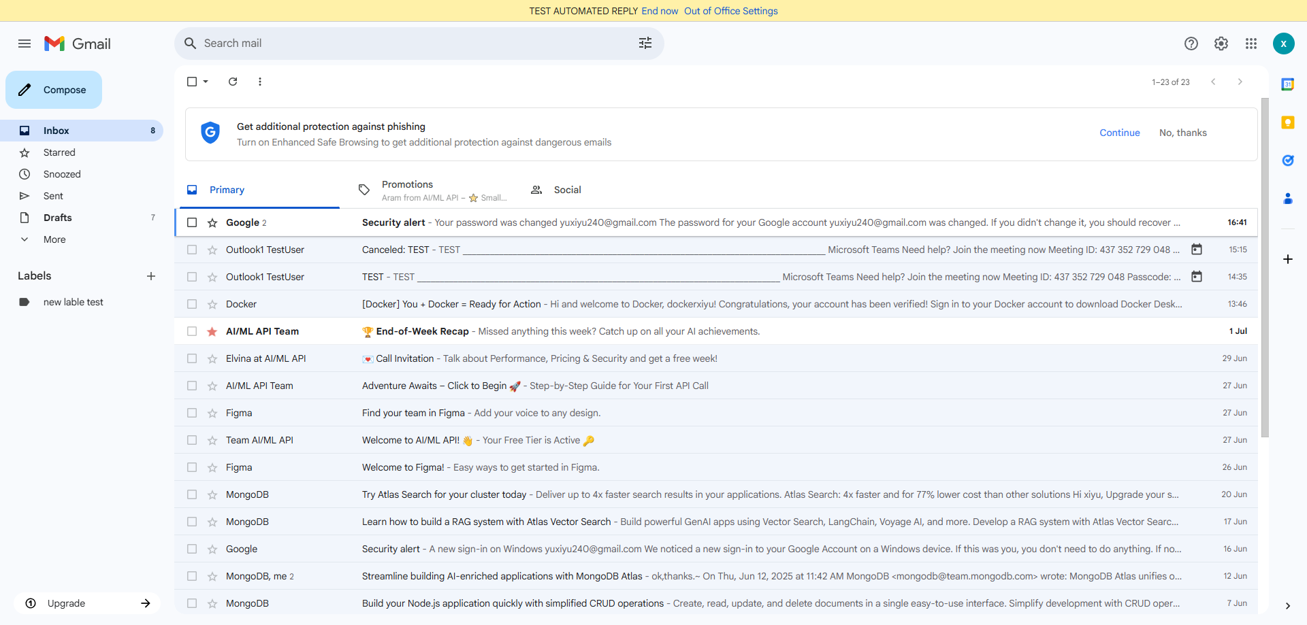Open the Support help icon
This screenshot has height=625, width=1307.
coord(1191,44)
